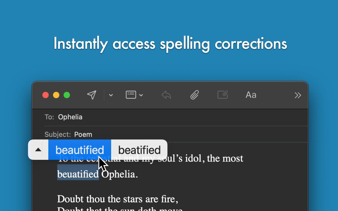Click the yellow minimize window button

pos(56,95)
